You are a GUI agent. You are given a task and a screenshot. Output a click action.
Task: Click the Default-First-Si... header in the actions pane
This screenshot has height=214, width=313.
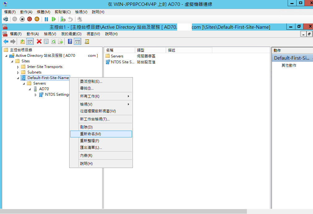coord(292,58)
